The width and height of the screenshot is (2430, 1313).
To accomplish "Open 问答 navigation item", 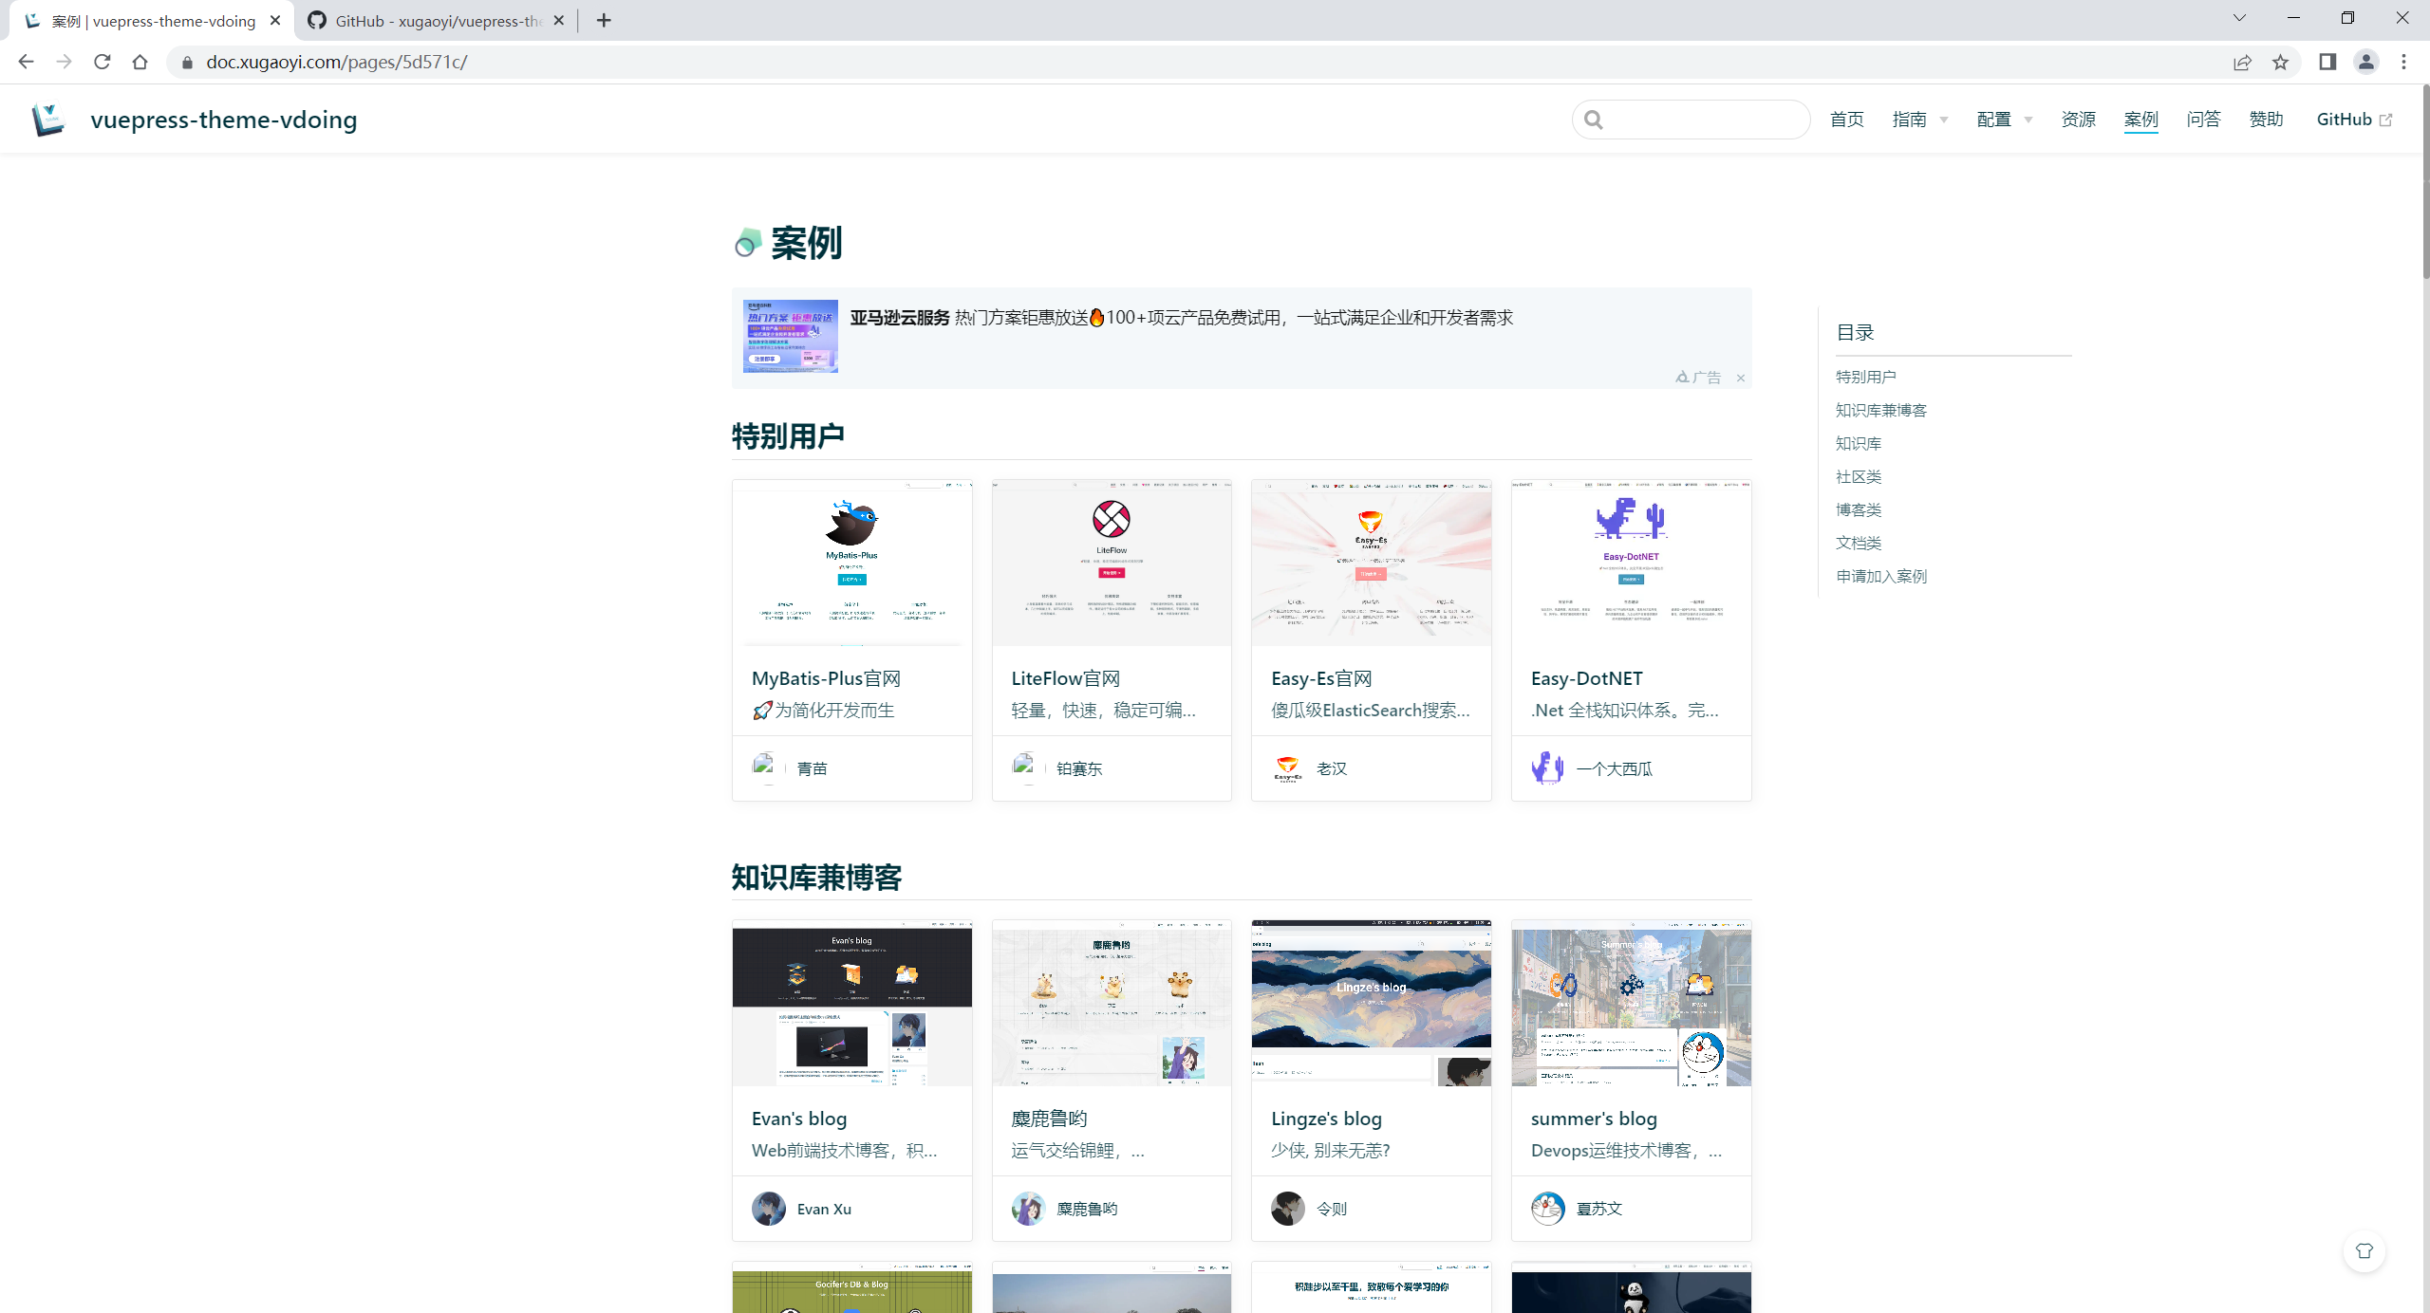I will [x=2203, y=120].
